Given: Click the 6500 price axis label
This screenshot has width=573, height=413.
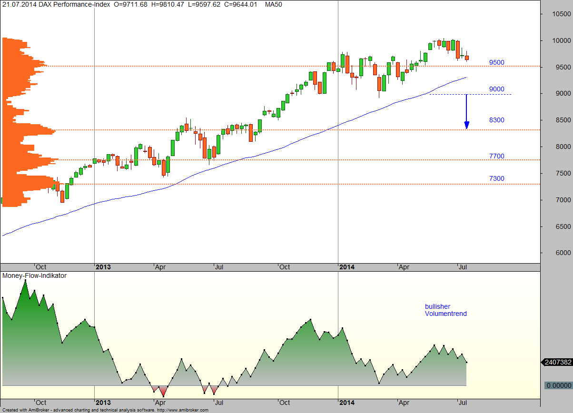Looking at the screenshot, I should (563, 227).
